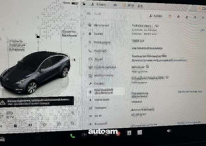This screenshot has width=206, height=146.
Task: Stop the media with the square button
Action: pos(16,126)
